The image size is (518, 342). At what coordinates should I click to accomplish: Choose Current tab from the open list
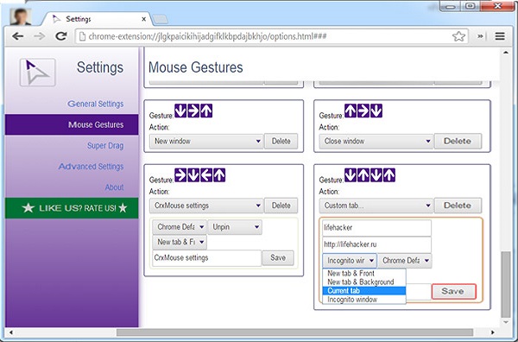(364, 291)
